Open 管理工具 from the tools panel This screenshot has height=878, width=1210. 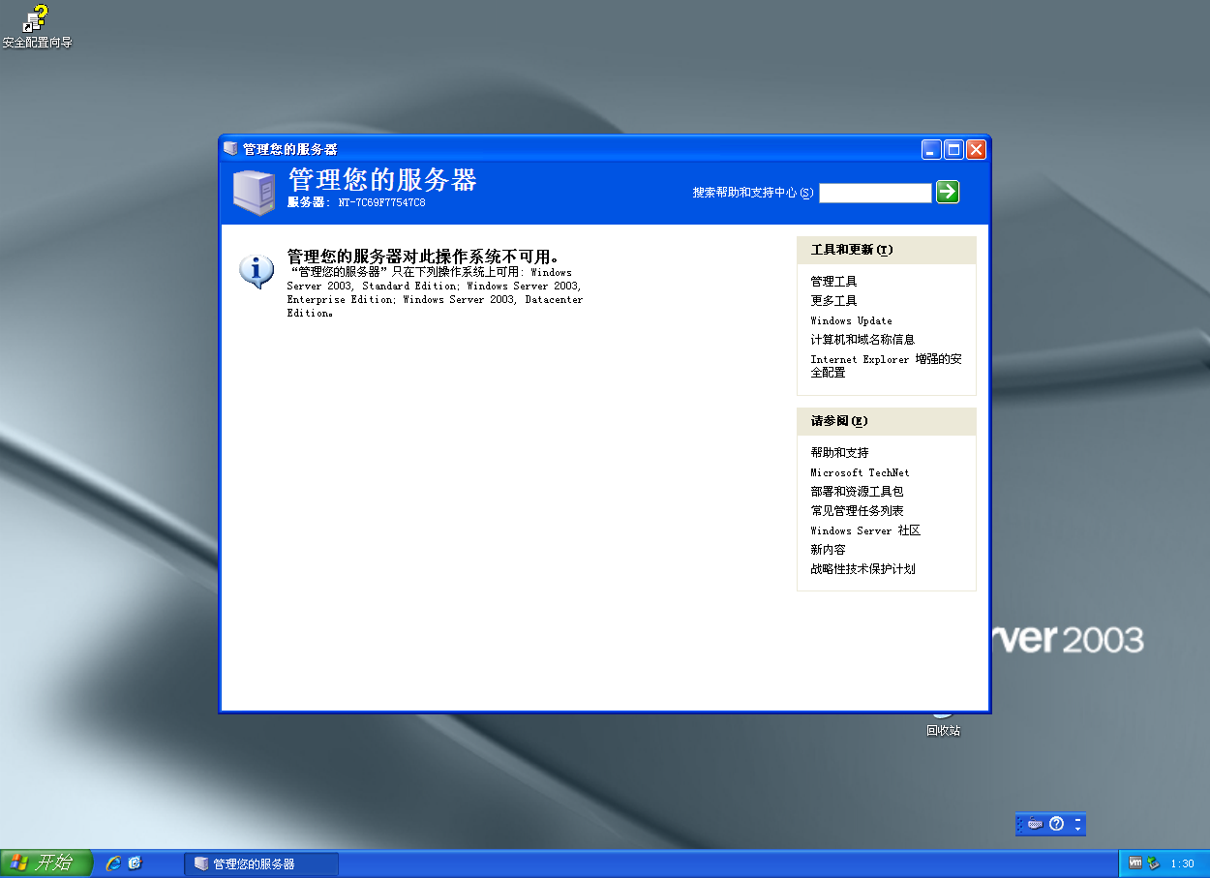[x=833, y=281]
